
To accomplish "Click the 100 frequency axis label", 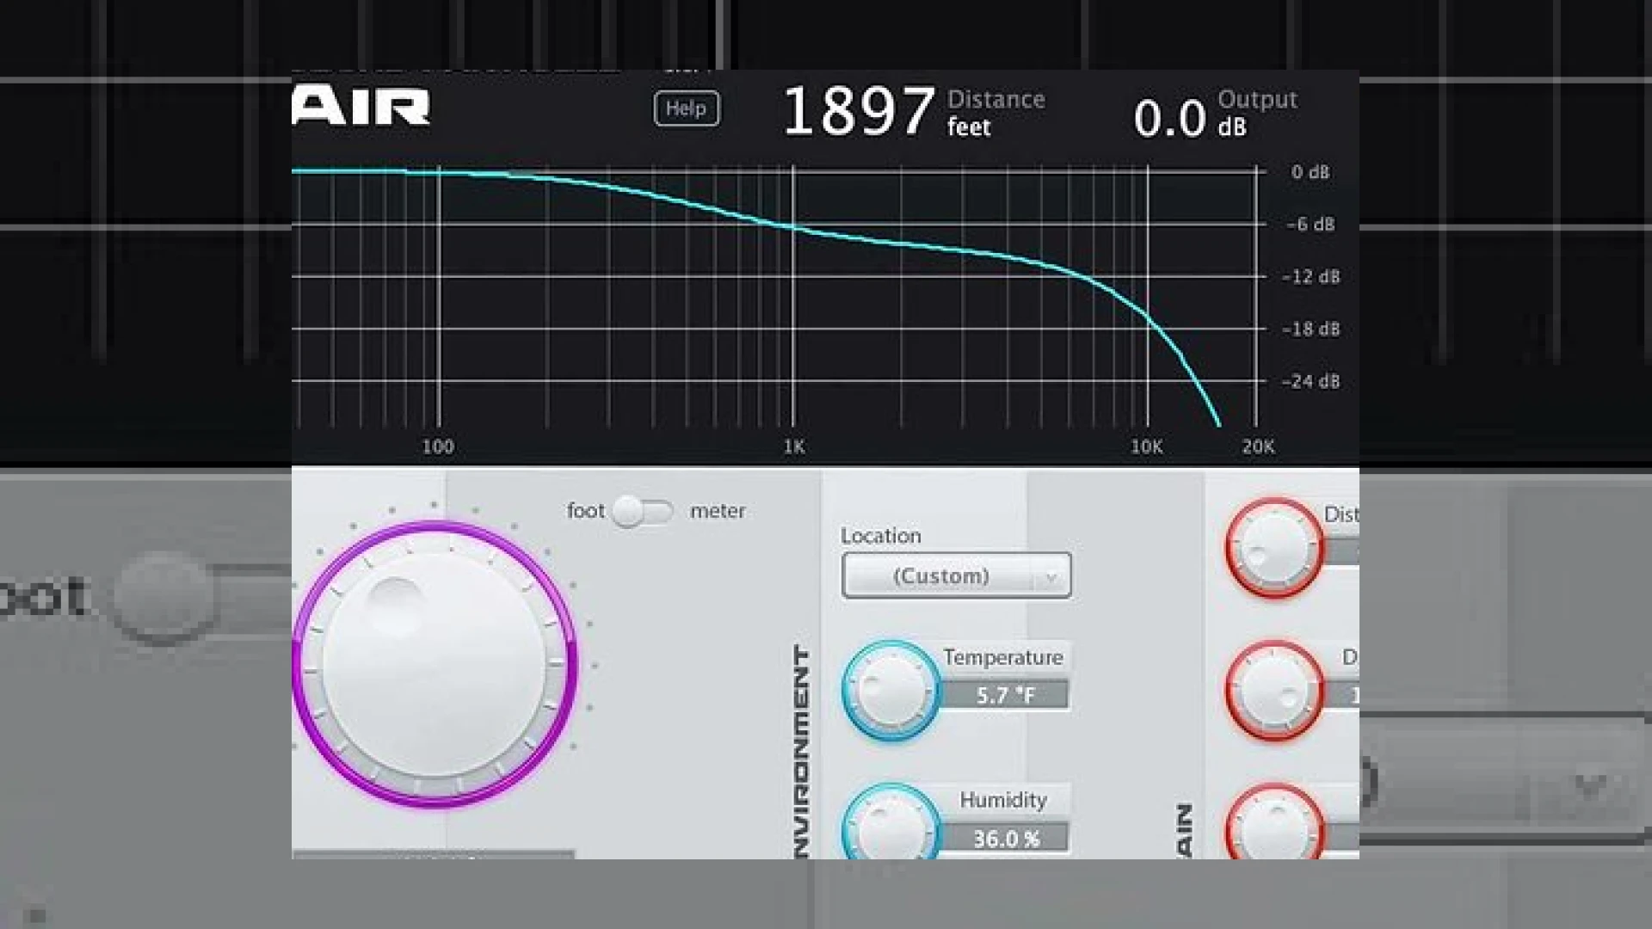I will click(x=438, y=447).
